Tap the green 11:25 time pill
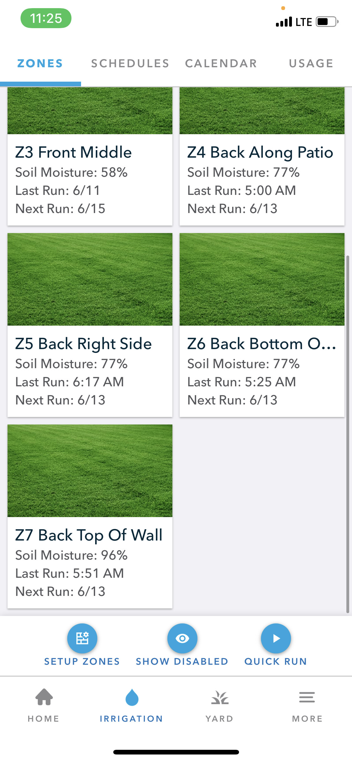352x762 pixels. tap(46, 18)
